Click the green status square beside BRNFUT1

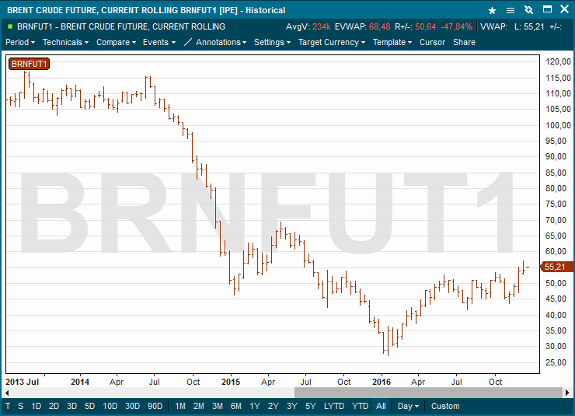pyautogui.click(x=10, y=26)
